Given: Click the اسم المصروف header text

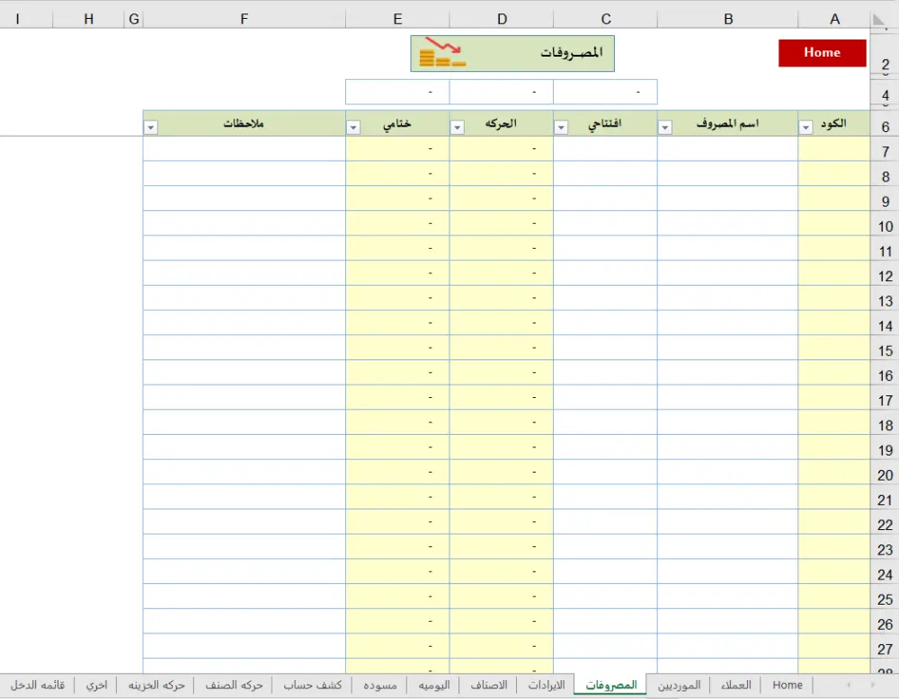Looking at the screenshot, I should click(x=727, y=123).
